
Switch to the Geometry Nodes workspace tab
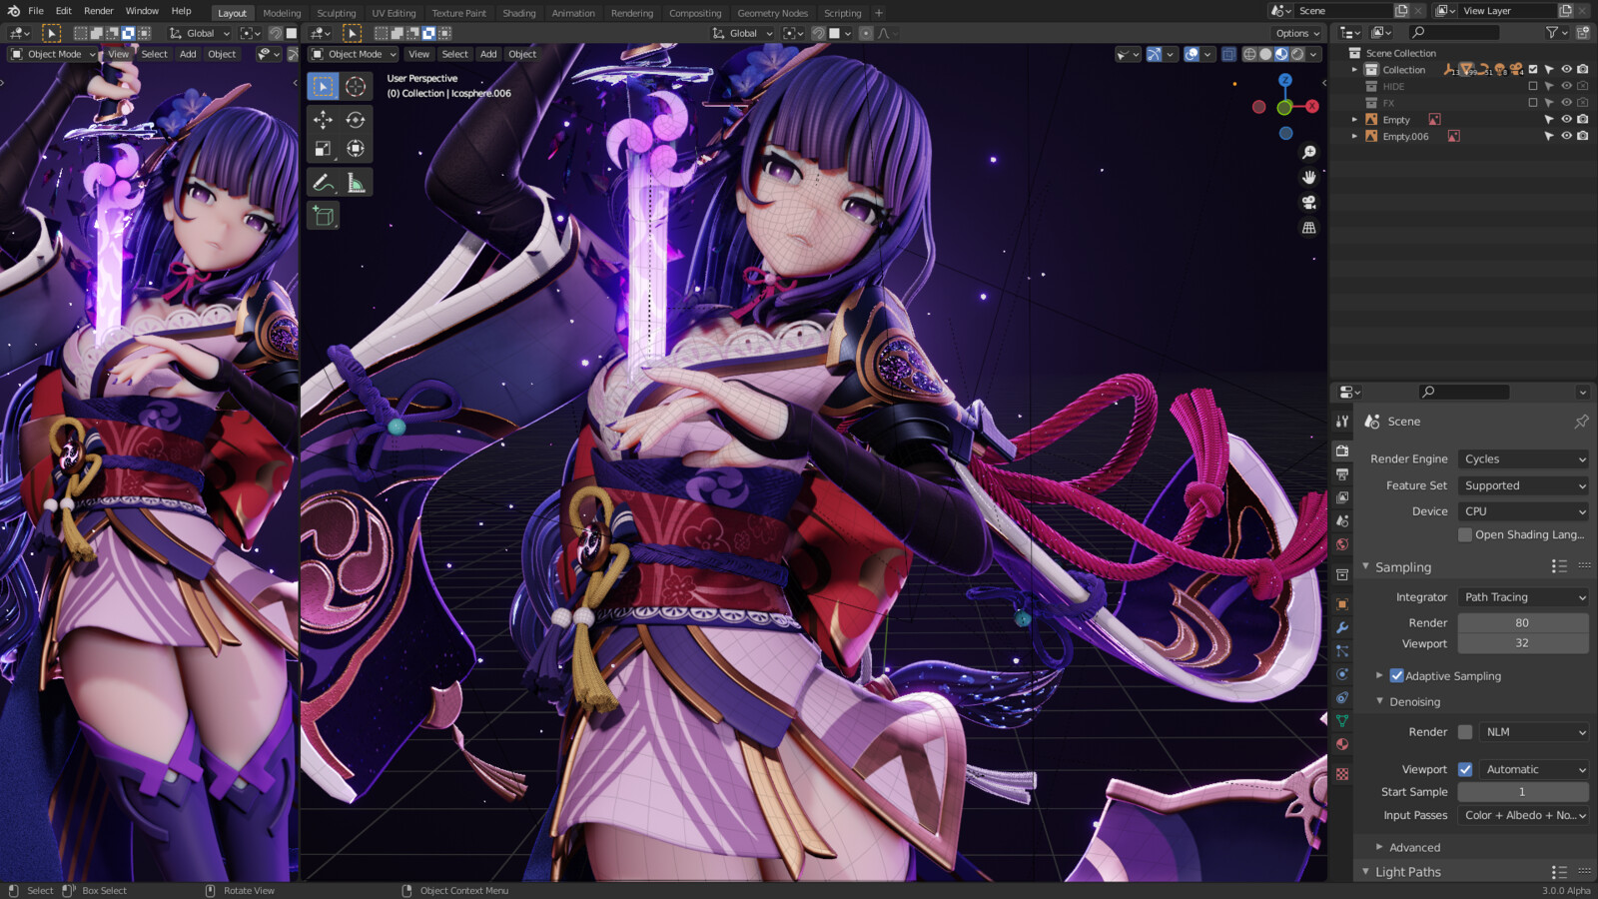772,13
